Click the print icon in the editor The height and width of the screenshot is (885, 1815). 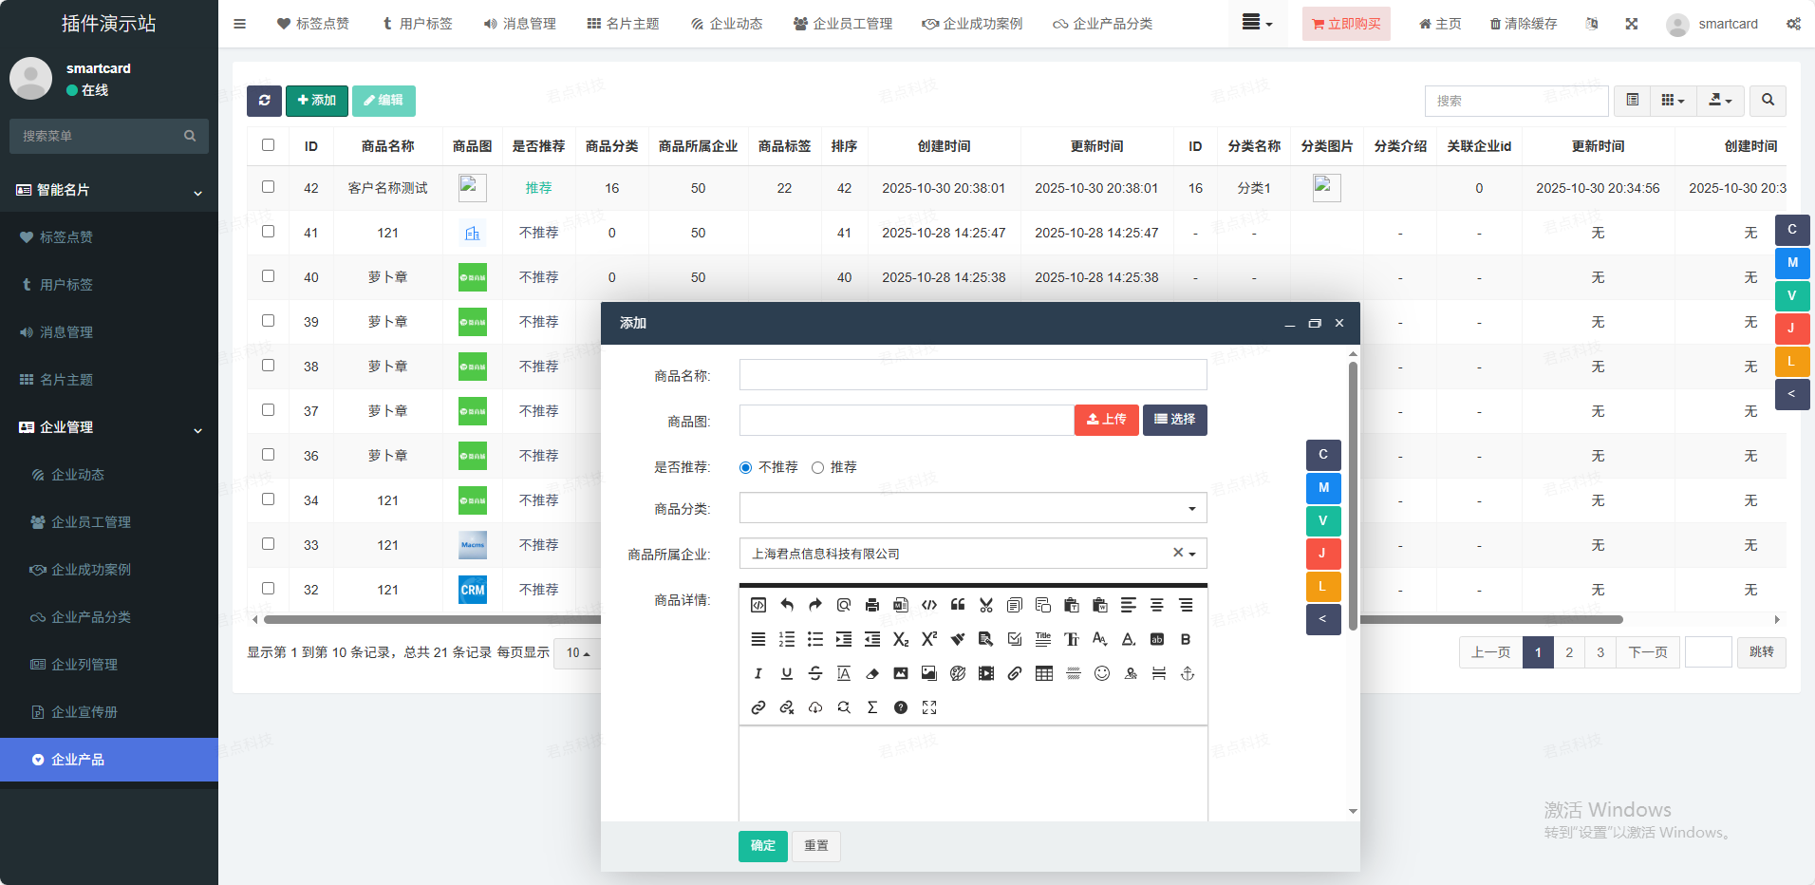(871, 606)
